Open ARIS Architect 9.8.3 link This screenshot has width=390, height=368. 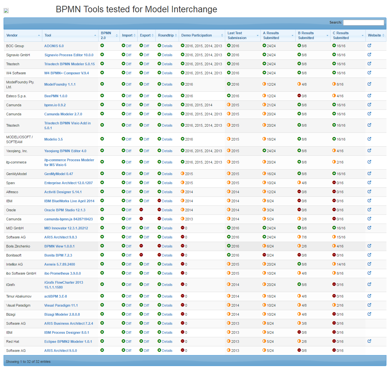point(60,237)
